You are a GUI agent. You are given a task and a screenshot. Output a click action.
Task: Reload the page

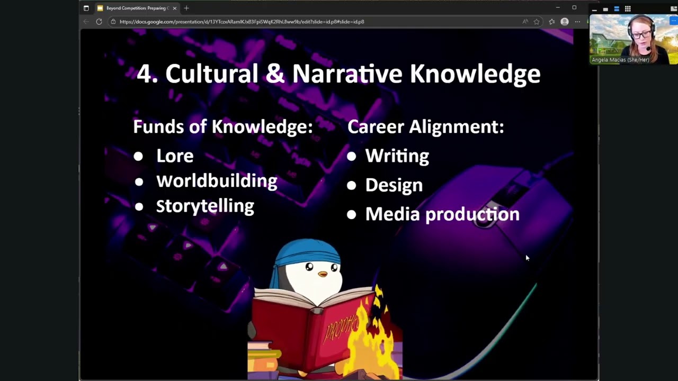click(x=99, y=22)
